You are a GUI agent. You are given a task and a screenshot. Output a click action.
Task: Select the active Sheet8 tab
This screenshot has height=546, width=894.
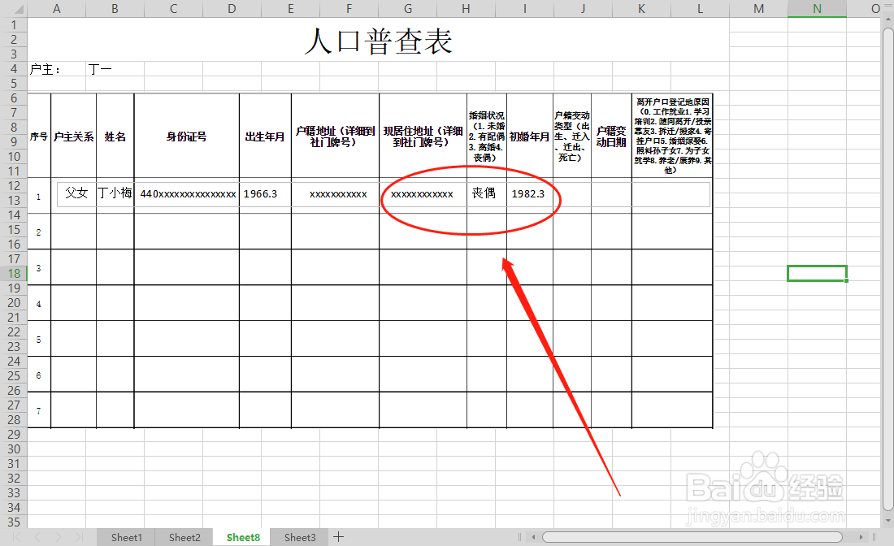click(241, 537)
